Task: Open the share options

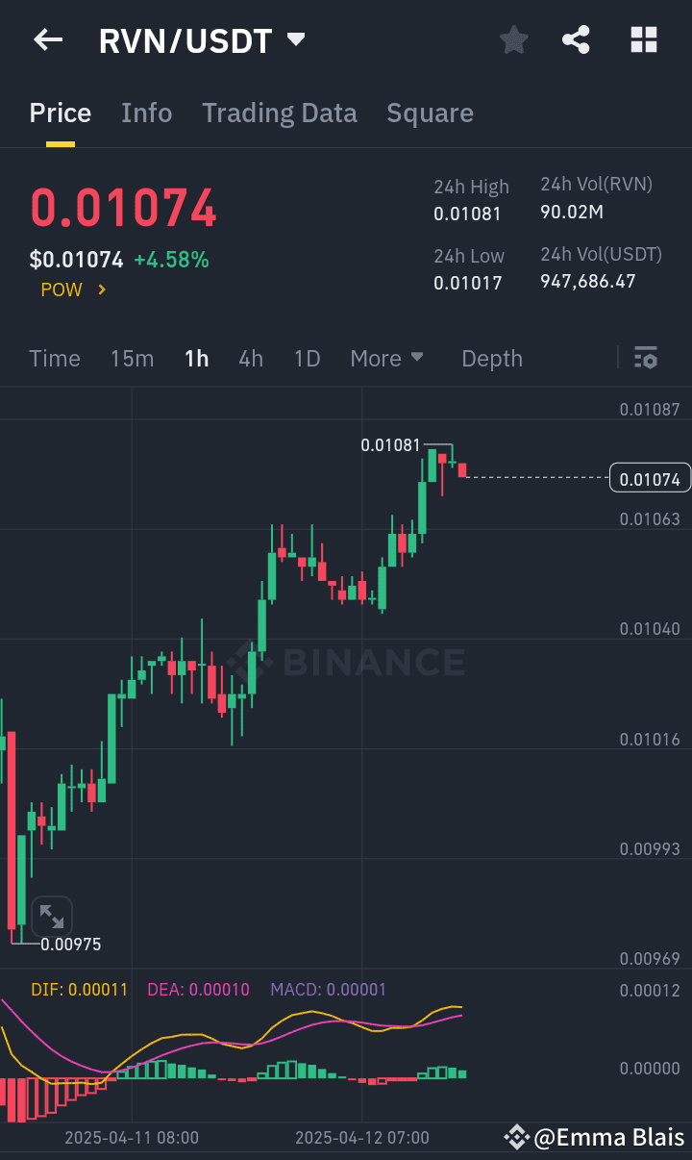Action: 576,39
